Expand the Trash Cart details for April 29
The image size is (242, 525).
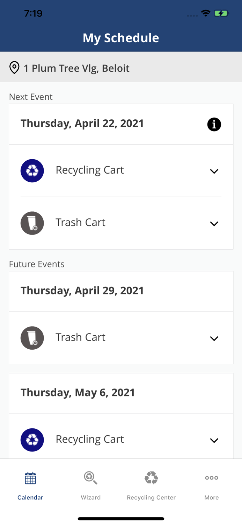(214, 338)
